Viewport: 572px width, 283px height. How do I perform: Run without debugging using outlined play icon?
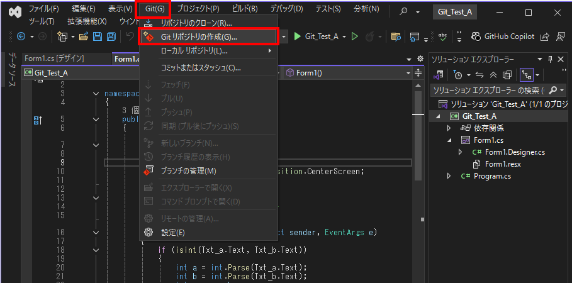point(354,36)
